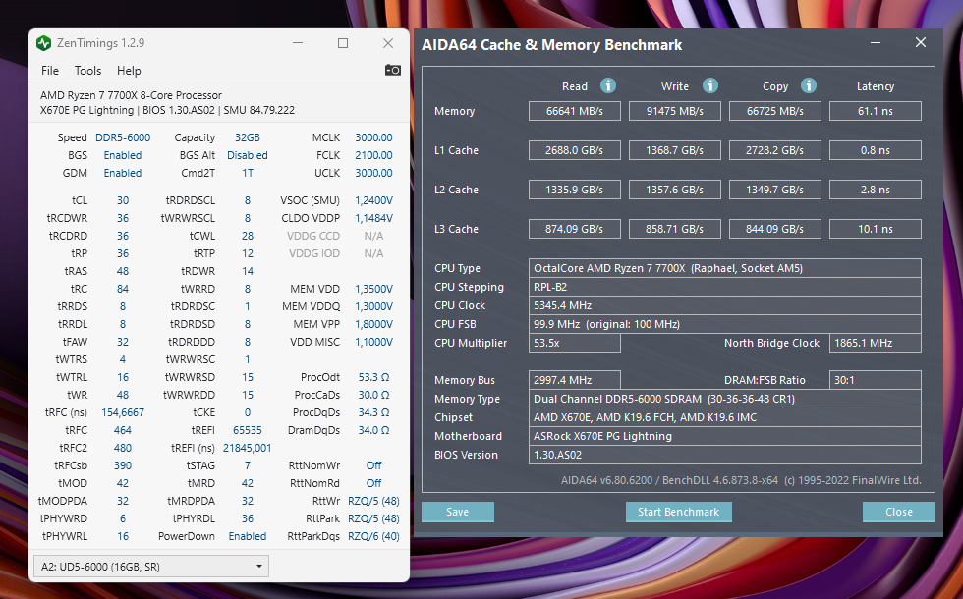Select the Memory Write value 91475 MB/s
Image resolution: width=963 pixels, height=599 pixels.
tap(675, 111)
